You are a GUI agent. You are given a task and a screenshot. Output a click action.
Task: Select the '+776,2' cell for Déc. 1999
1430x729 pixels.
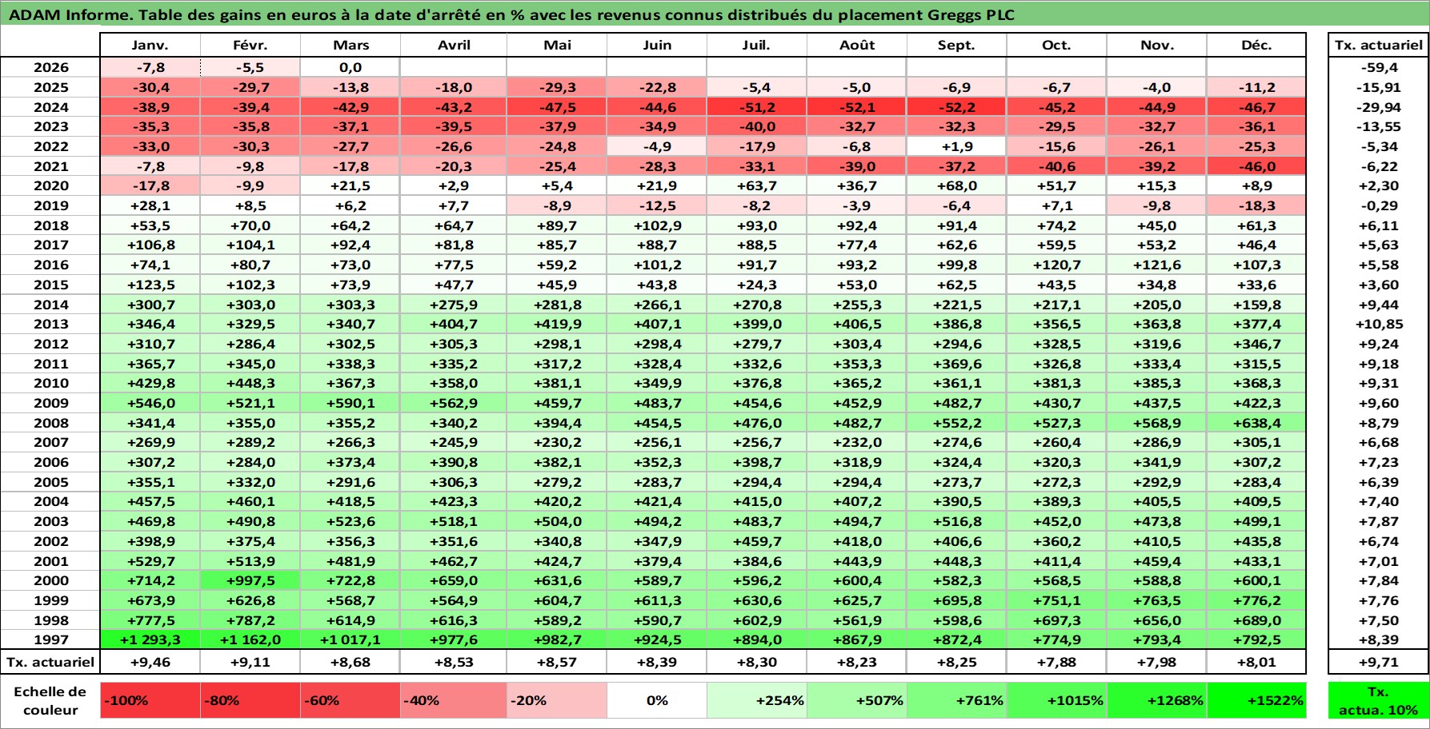[x=1256, y=600]
